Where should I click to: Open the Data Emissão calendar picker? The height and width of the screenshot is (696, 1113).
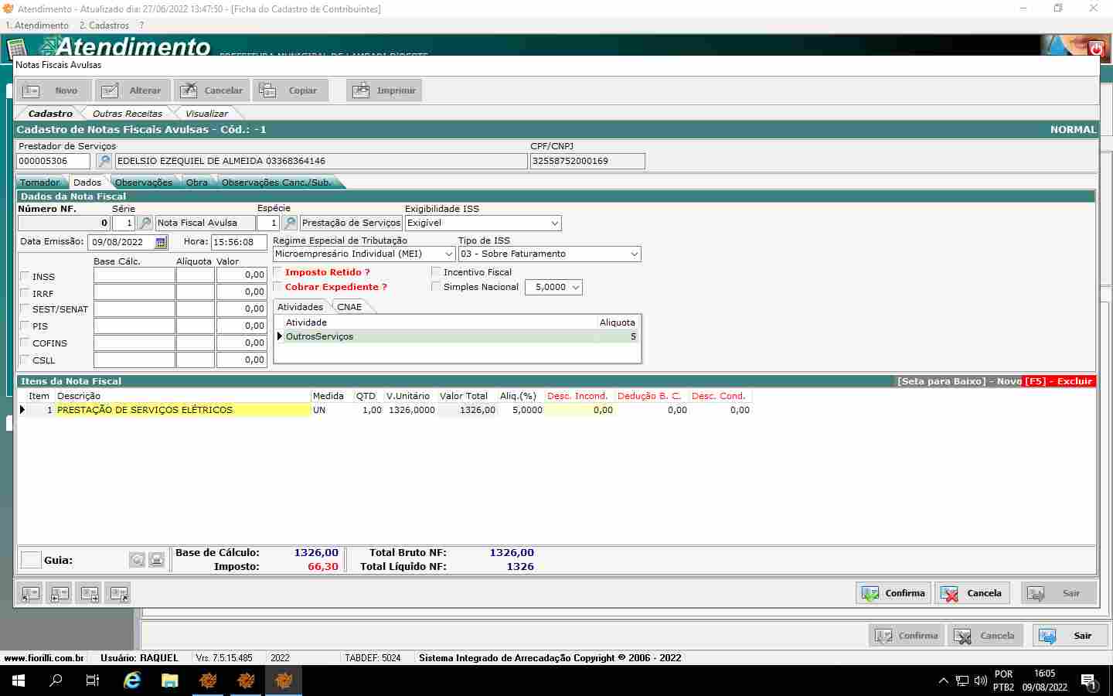click(161, 243)
